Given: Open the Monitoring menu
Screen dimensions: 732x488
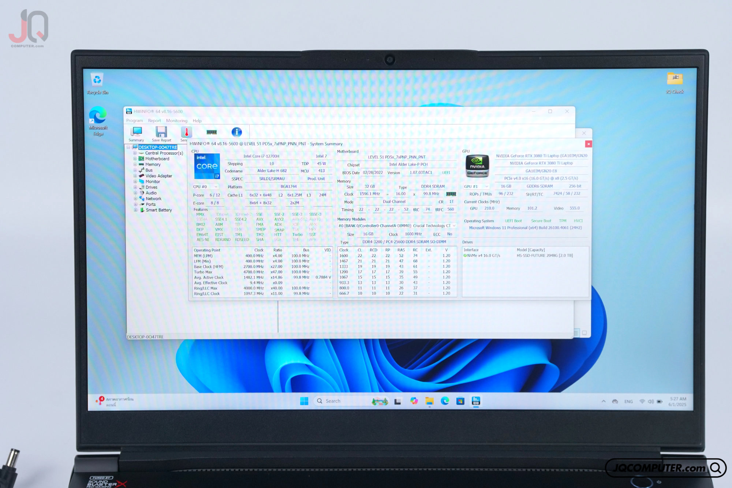Looking at the screenshot, I should 177,121.
